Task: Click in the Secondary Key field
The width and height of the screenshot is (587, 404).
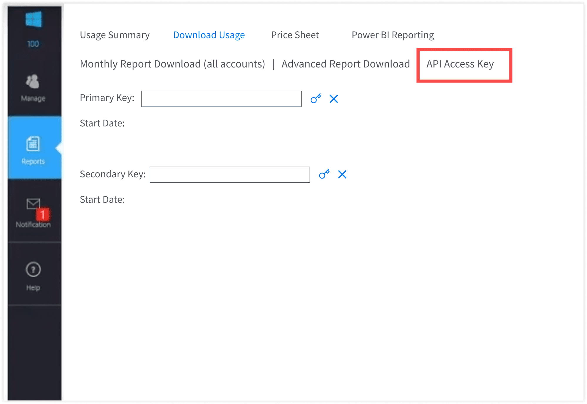Action: (x=230, y=175)
